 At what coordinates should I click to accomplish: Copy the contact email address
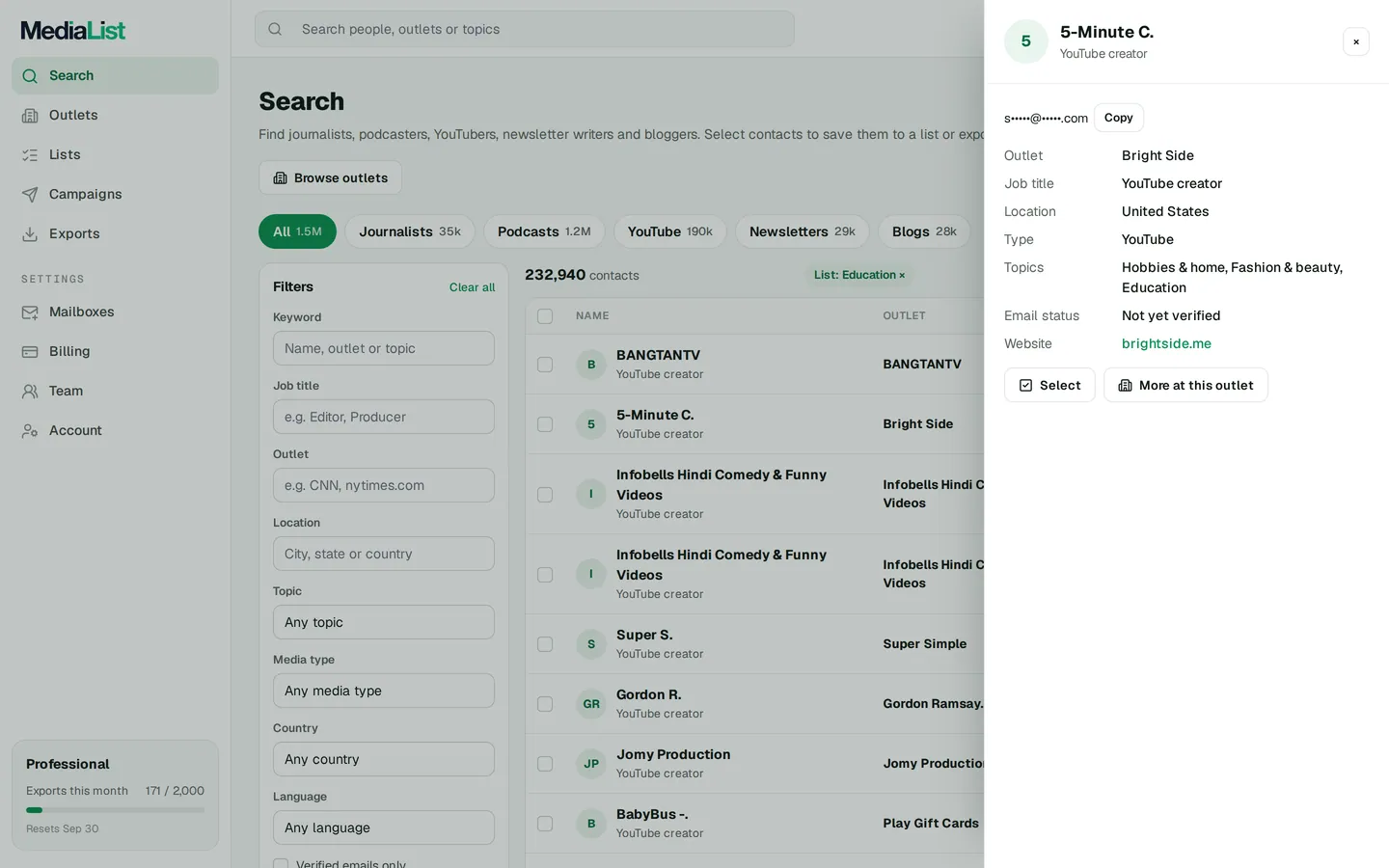point(1119,118)
